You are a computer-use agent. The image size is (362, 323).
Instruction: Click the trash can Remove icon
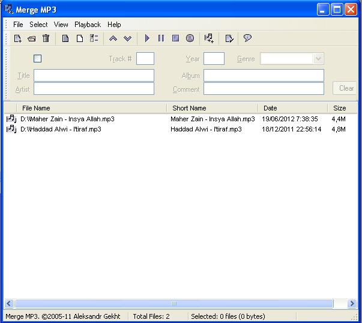tap(46, 38)
